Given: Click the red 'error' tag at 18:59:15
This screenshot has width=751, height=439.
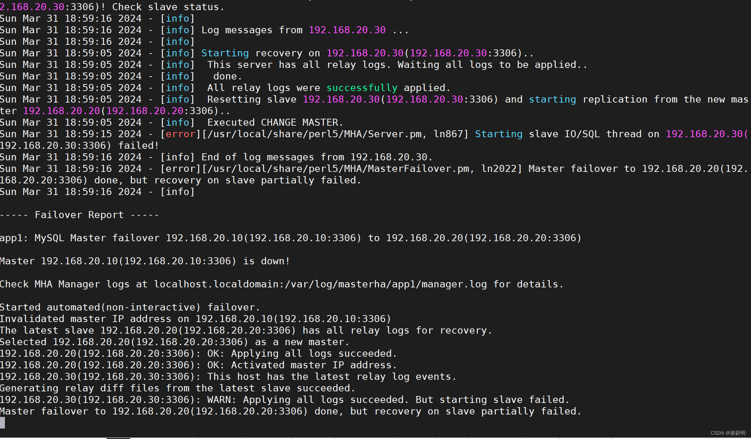Looking at the screenshot, I should tap(180, 134).
